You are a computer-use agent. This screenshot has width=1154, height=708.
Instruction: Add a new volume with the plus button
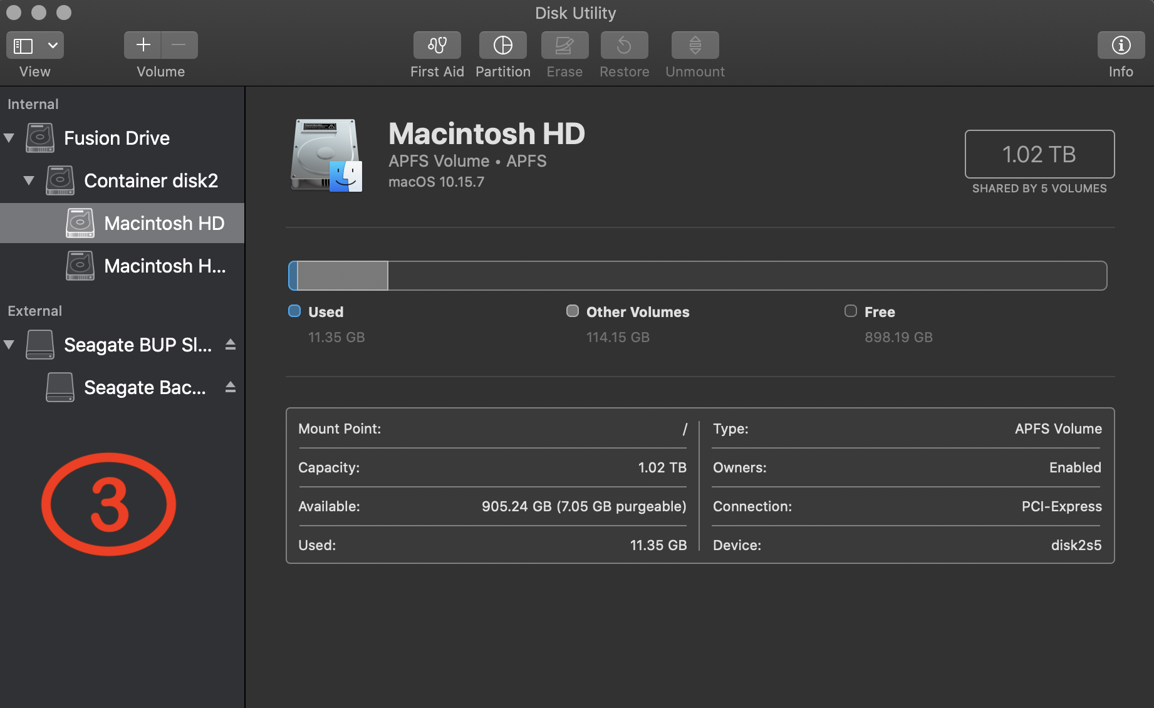pos(143,45)
